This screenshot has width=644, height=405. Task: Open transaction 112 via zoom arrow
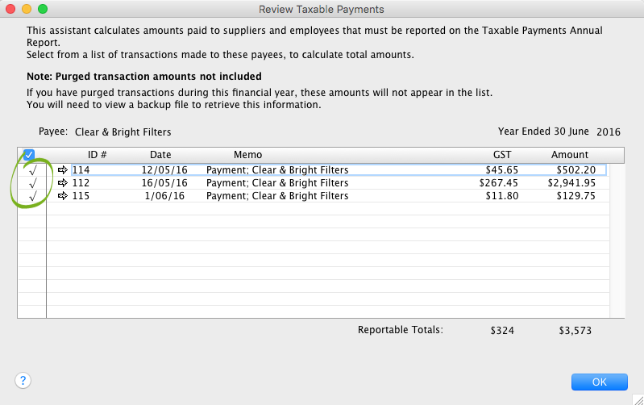[x=64, y=183]
